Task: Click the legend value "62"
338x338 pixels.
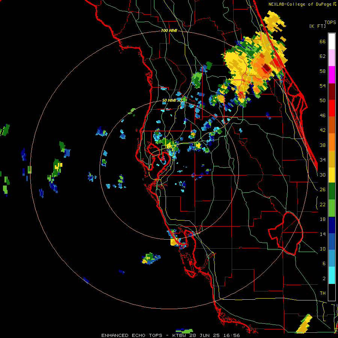Action: pos(323,56)
